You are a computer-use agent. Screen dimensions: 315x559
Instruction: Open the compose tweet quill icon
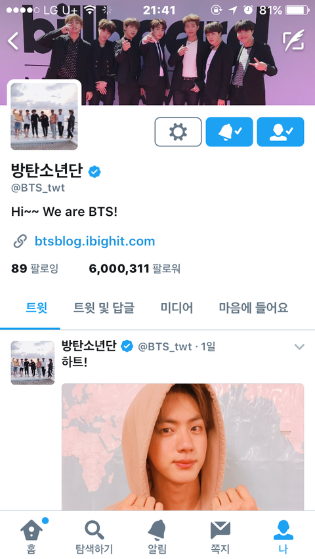point(293,42)
